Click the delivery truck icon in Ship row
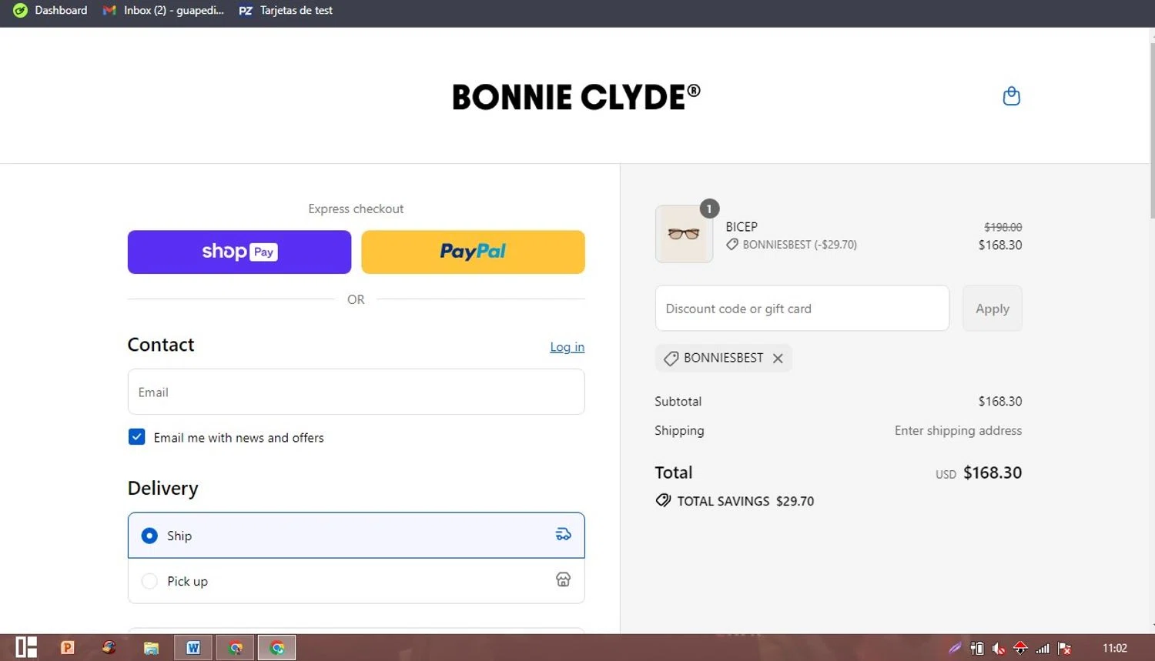 click(563, 534)
